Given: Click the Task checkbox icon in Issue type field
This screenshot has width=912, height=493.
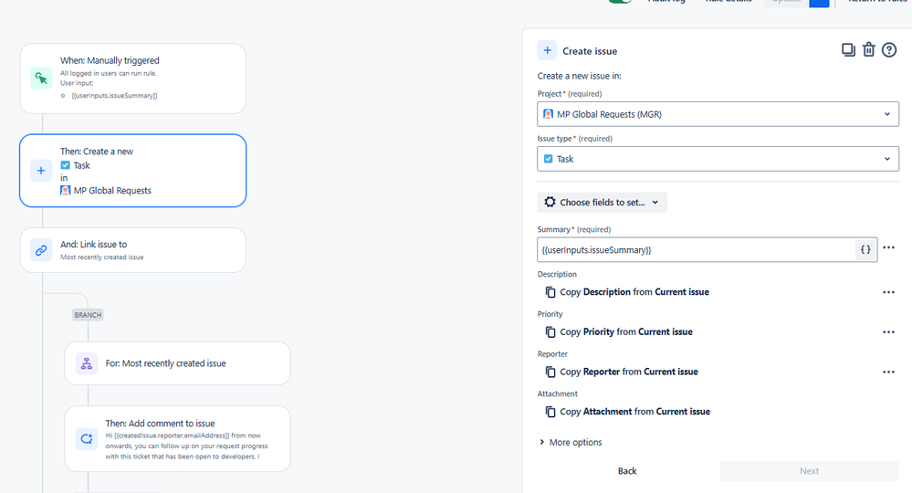Looking at the screenshot, I should pos(548,159).
